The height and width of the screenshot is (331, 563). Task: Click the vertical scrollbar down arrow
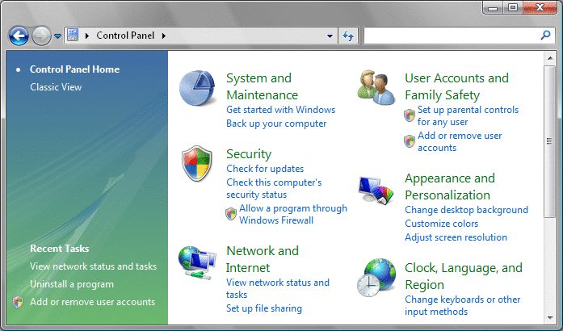550,318
